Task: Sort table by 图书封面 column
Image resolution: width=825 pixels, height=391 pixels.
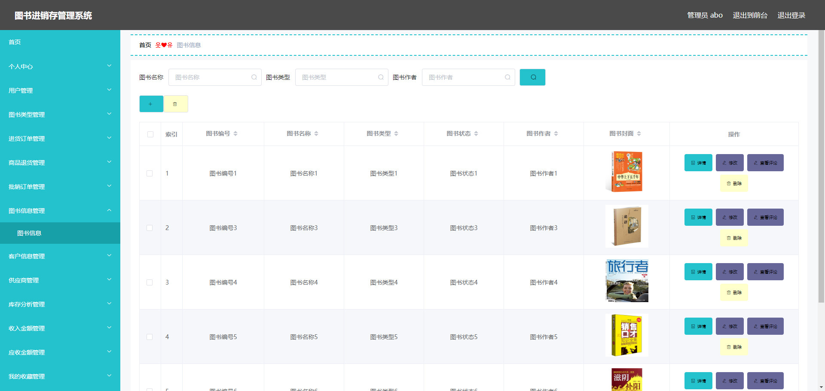Action: click(639, 134)
